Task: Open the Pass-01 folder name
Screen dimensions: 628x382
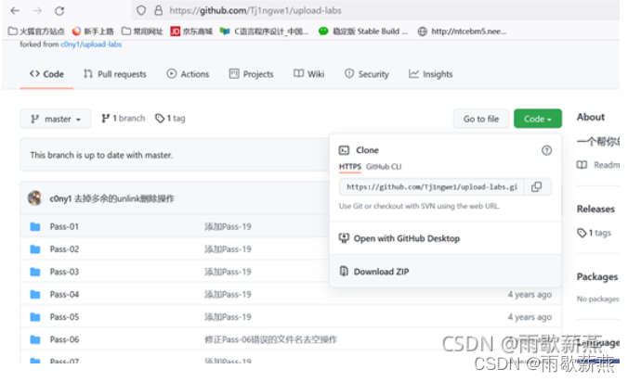Action: coord(64,226)
